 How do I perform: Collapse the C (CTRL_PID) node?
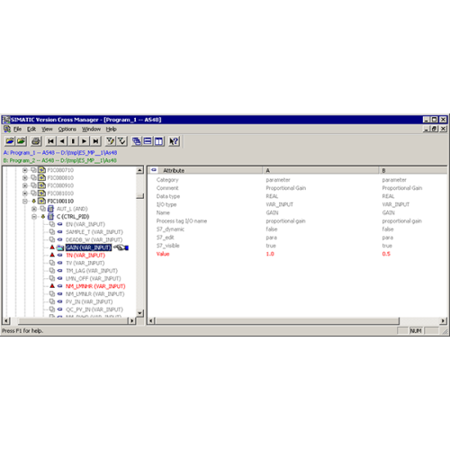click(34, 217)
